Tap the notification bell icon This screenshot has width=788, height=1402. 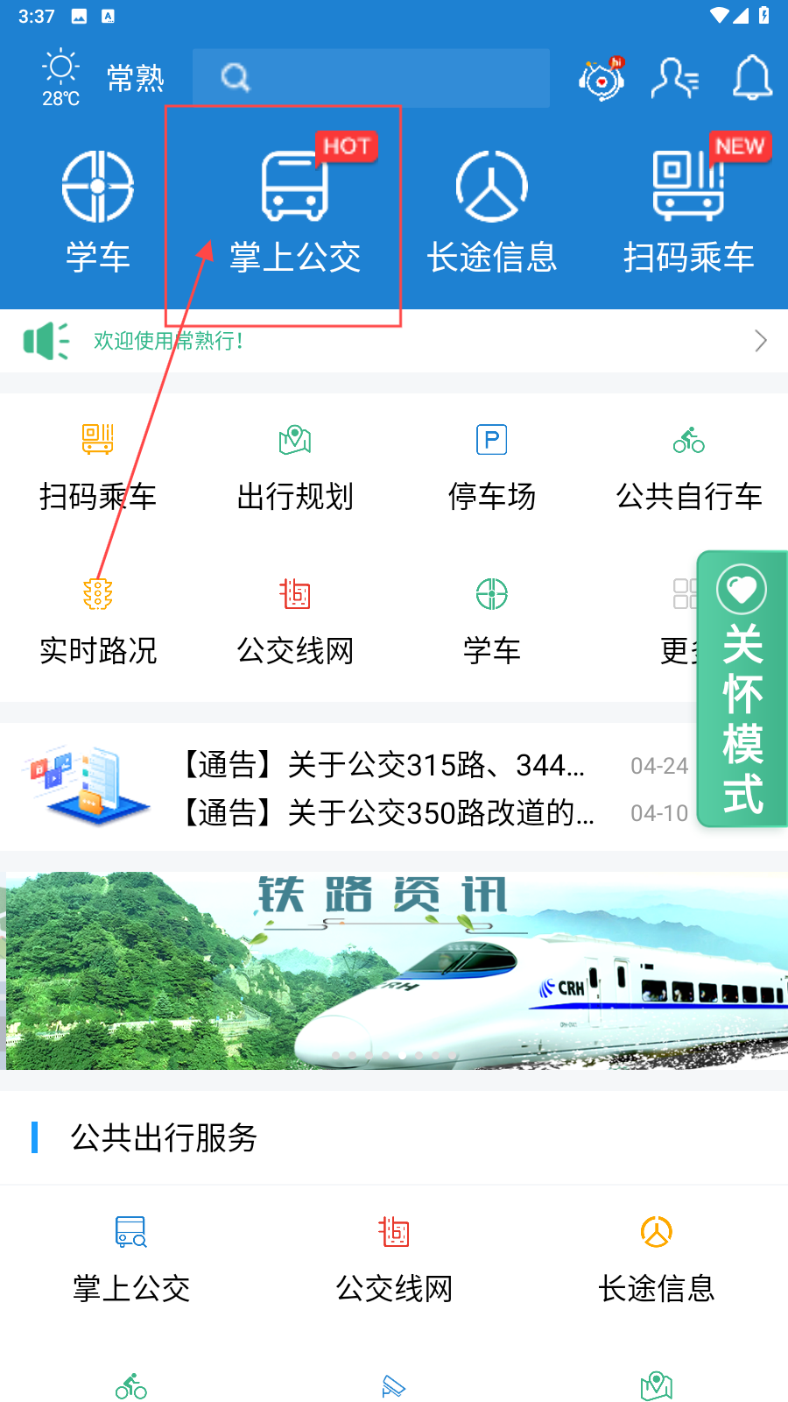click(x=752, y=78)
